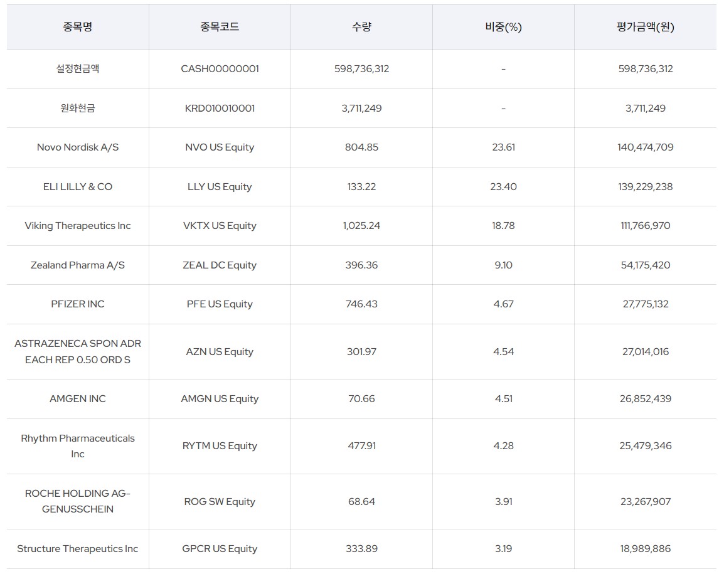Select PFIZER INC name cell
This screenshot has width=724, height=574.
coord(78,304)
